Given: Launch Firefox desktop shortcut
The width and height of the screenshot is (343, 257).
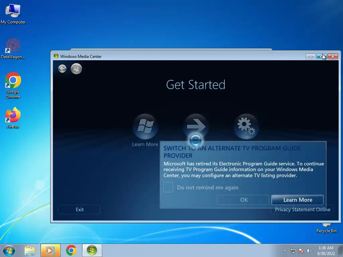Looking at the screenshot, I should [13, 118].
